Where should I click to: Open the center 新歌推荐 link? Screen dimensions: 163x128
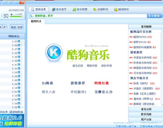[78, 83]
